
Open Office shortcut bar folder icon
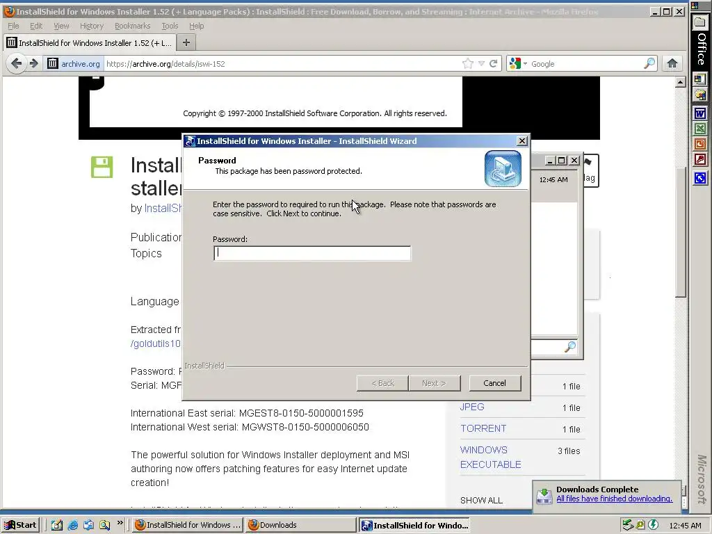pos(699,23)
